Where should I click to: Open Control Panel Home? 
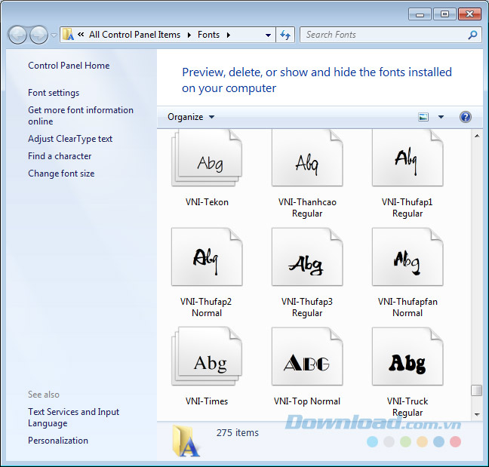pyautogui.click(x=69, y=66)
